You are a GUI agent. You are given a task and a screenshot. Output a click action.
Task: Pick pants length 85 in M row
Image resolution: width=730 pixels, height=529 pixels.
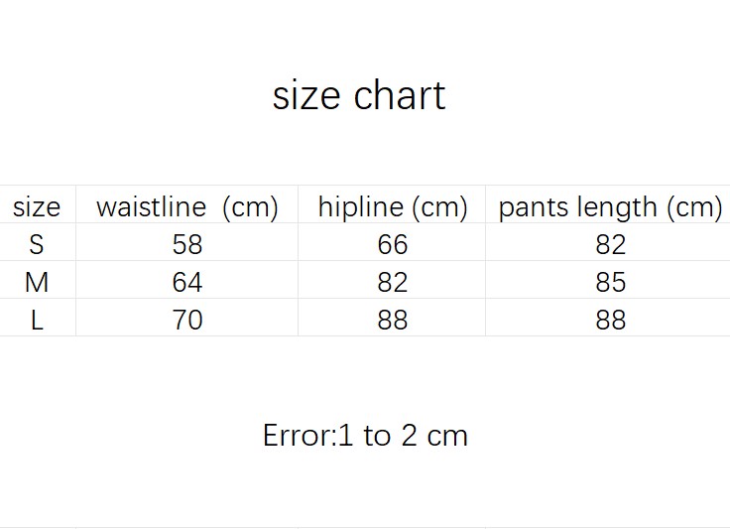611,282
